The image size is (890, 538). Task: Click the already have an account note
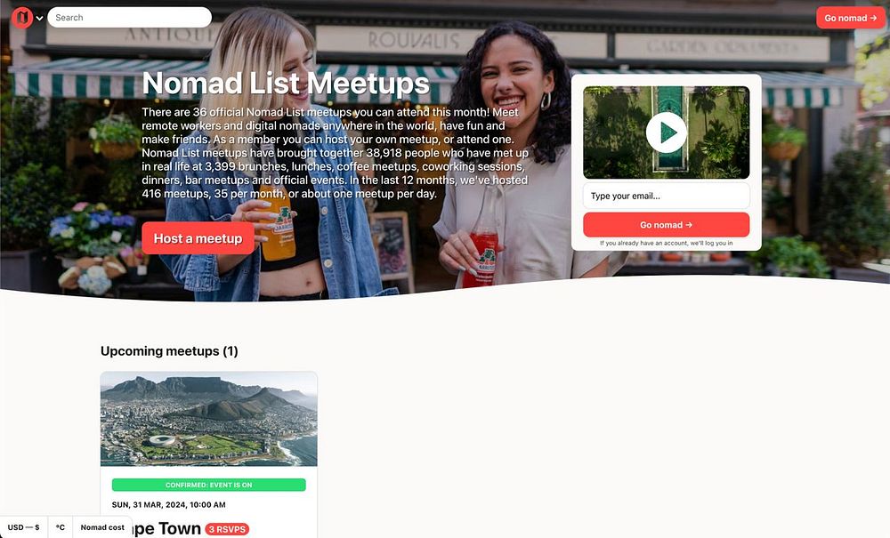[x=667, y=243]
